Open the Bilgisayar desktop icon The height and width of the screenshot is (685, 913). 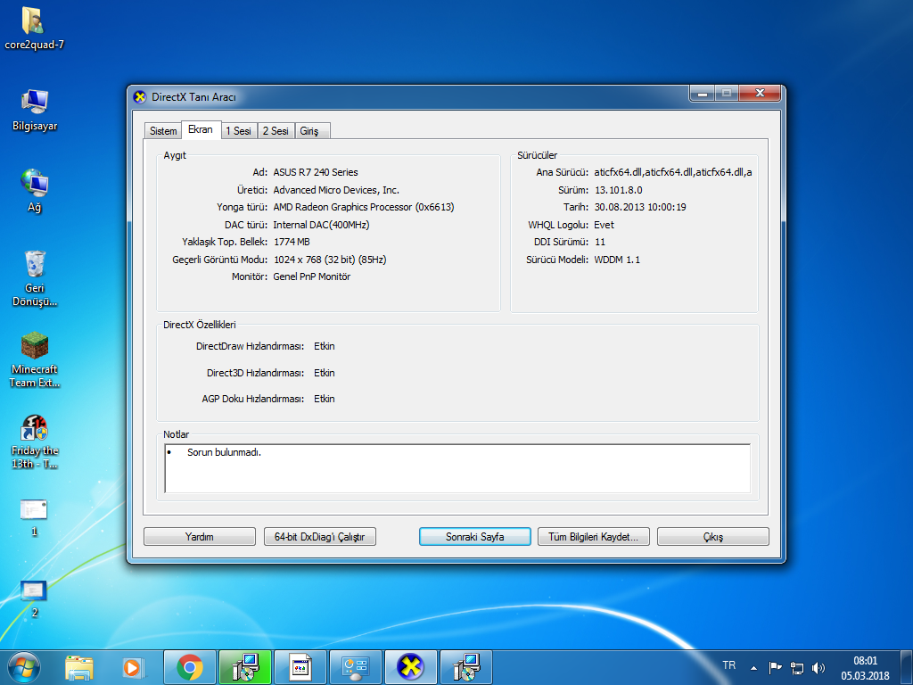(x=35, y=110)
